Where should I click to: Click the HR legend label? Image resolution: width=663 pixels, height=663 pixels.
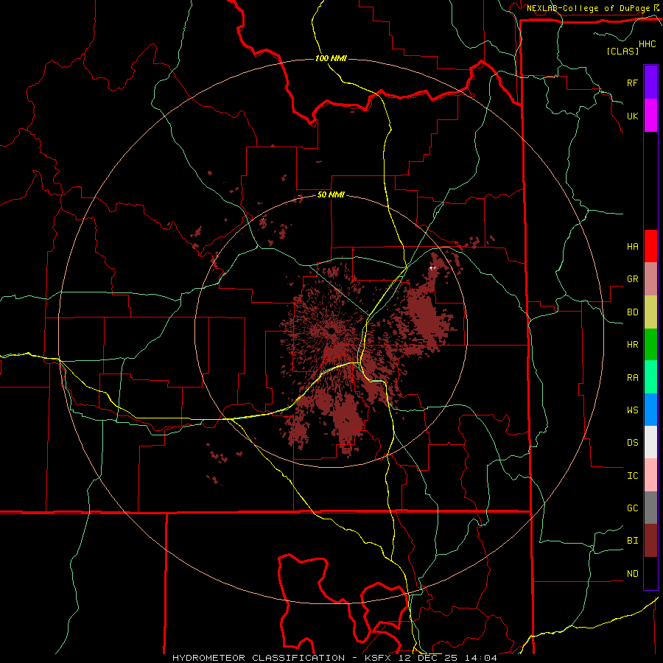coord(632,345)
